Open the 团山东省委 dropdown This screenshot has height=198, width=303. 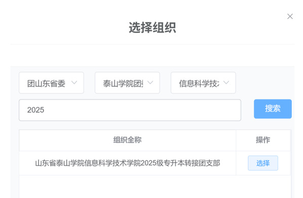[51, 83]
